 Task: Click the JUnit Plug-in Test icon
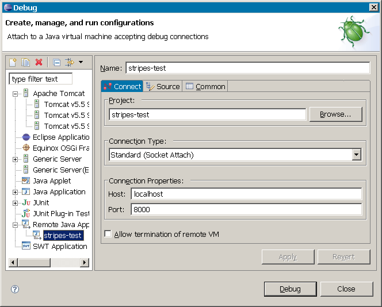pos(26,213)
